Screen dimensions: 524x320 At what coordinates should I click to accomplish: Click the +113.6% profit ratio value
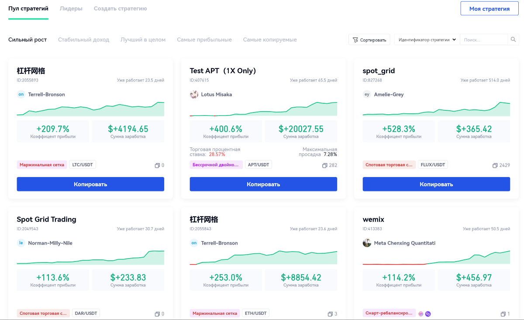point(53,278)
